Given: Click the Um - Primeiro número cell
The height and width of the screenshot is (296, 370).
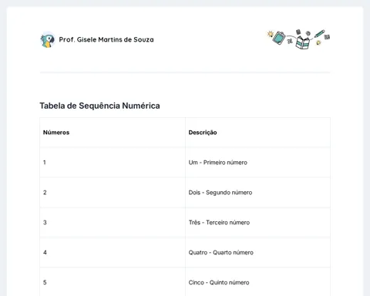Looking at the screenshot, I should coord(257,163).
